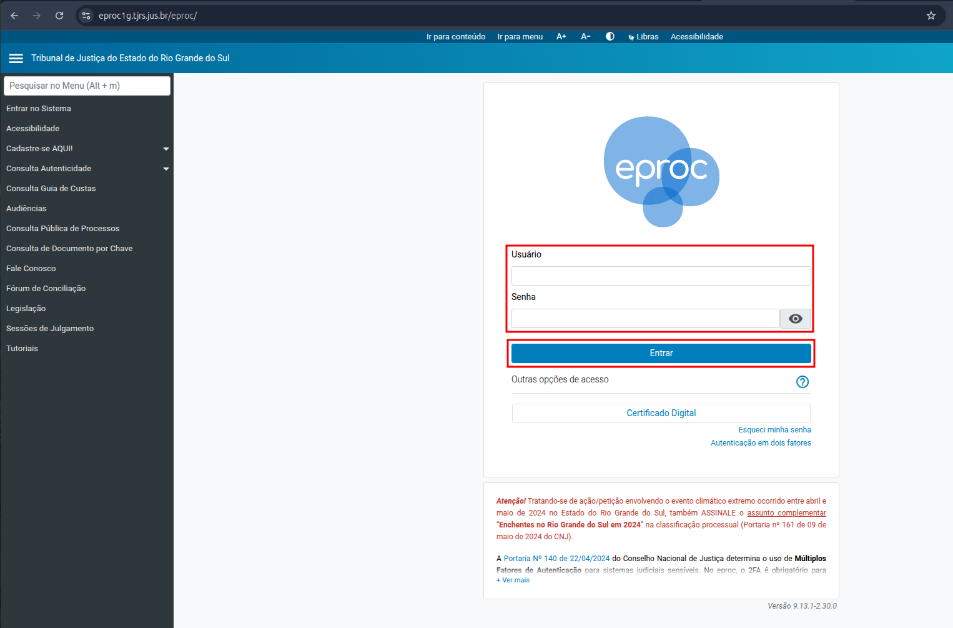This screenshot has width=953, height=628.
Task: Click Esqueci minha senha link
Action: [775, 430]
